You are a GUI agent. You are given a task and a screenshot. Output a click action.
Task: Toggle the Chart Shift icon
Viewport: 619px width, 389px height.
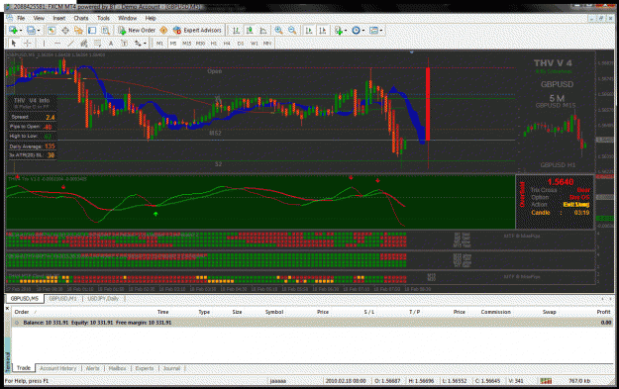323,31
